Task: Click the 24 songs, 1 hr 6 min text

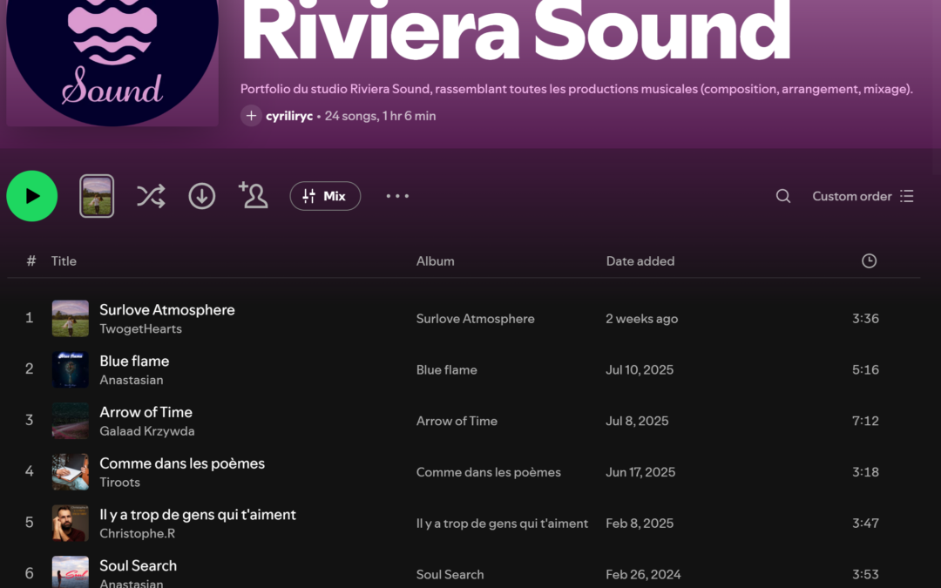Action: point(381,116)
